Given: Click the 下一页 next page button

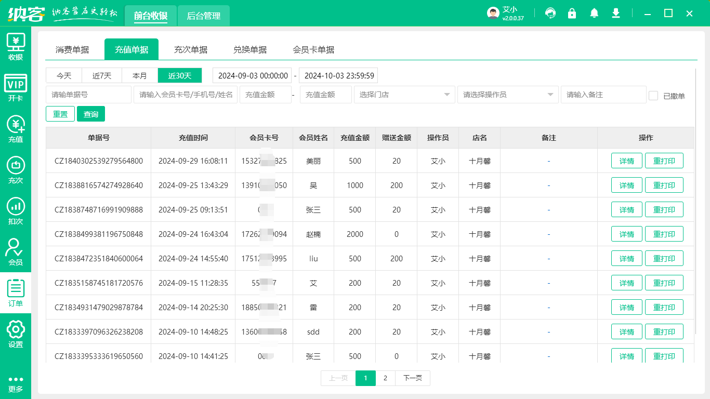Looking at the screenshot, I should click(x=413, y=378).
